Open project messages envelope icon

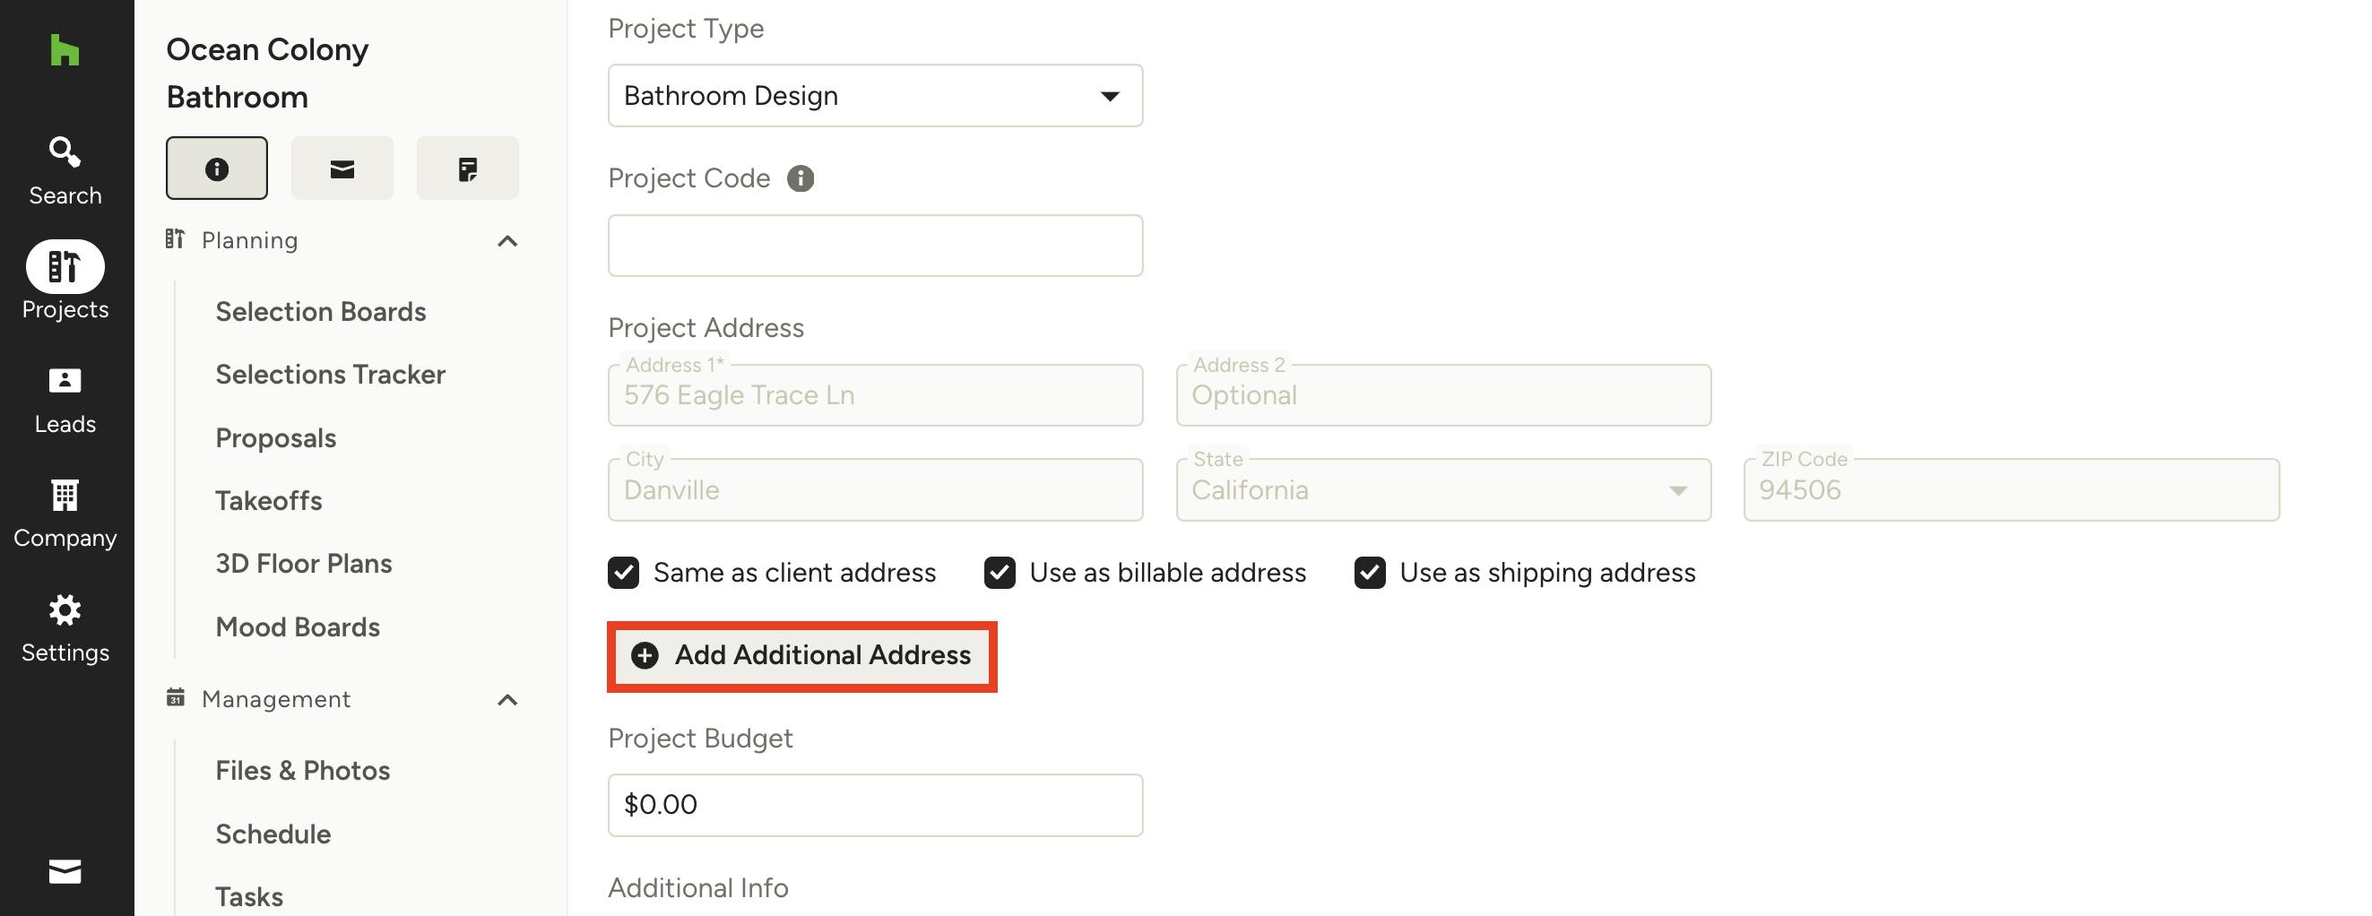[342, 169]
